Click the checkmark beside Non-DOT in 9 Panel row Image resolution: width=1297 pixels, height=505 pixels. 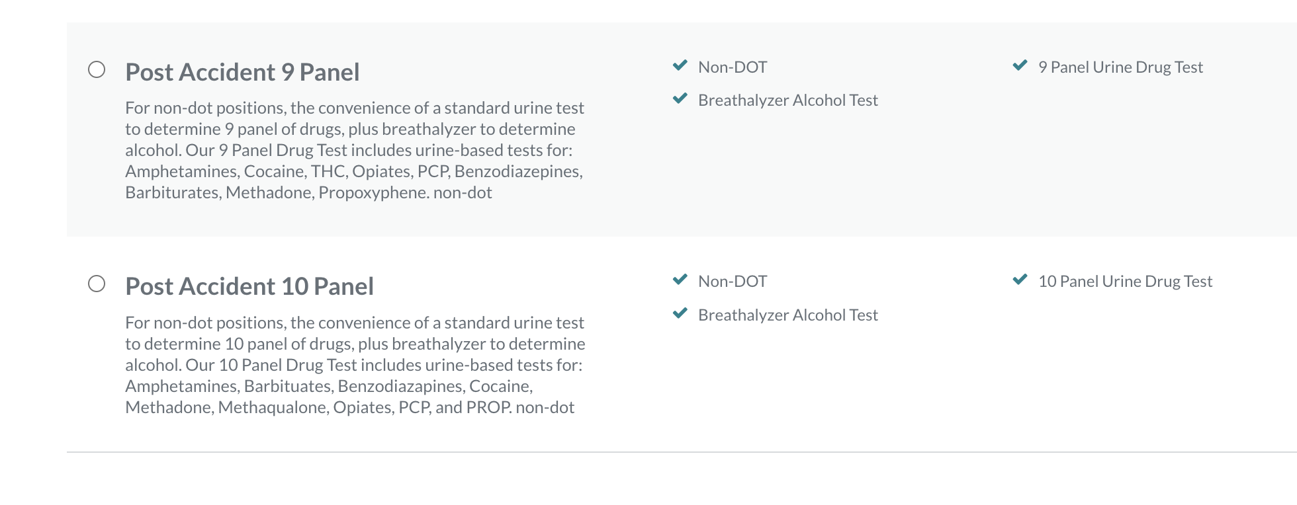[680, 65]
